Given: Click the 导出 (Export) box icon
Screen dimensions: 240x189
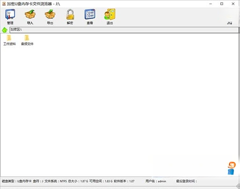Looking at the screenshot, I should click(50, 16).
